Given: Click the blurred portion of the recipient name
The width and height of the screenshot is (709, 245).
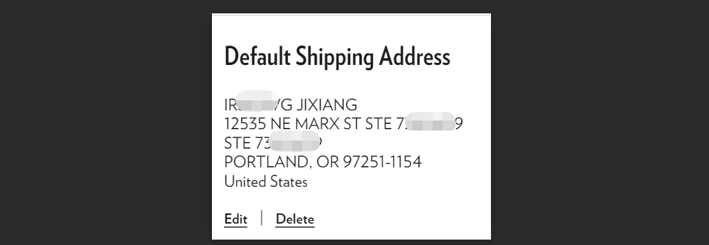Looking at the screenshot, I should (257, 102).
